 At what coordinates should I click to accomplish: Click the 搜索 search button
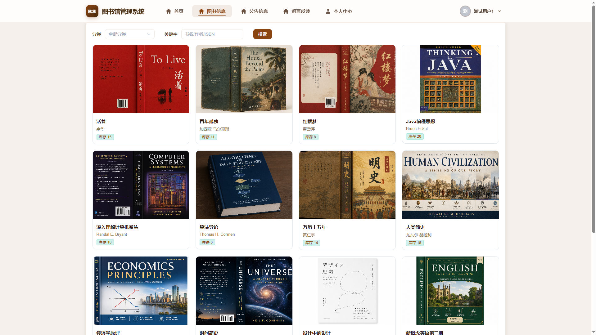[x=263, y=34]
